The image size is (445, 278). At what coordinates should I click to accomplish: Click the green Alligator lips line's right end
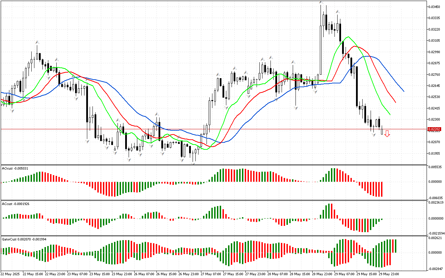(389, 114)
